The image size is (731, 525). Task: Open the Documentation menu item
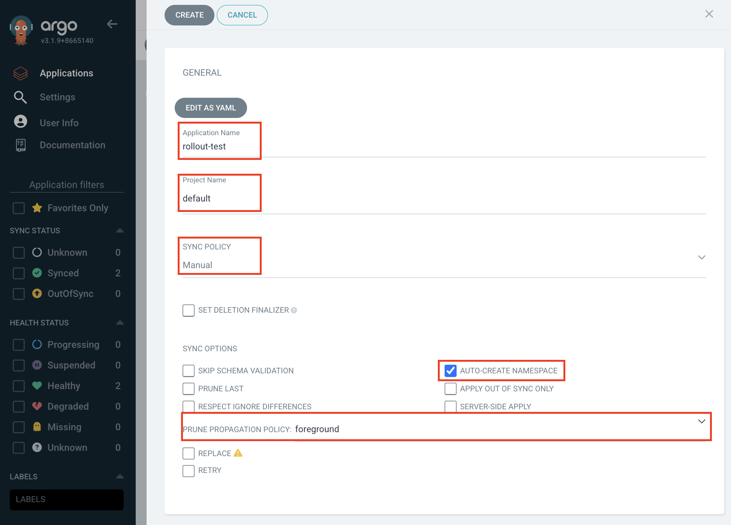(72, 145)
